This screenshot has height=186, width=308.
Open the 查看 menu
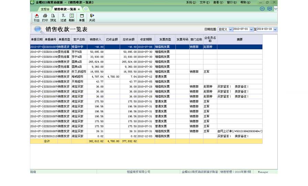tap(218, 2)
